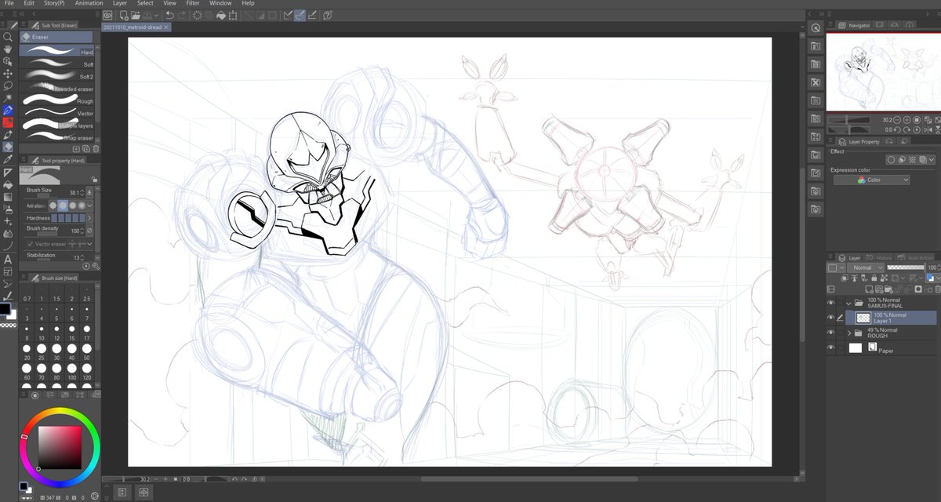The width and height of the screenshot is (941, 502).
Task: Toggle visibility of SAMUS-FINAL folder
Action: pyautogui.click(x=831, y=302)
